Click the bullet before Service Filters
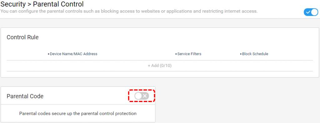 pos(176,54)
